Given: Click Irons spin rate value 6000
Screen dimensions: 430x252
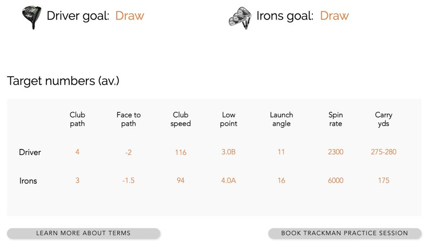Looking at the screenshot, I should click(x=335, y=181).
